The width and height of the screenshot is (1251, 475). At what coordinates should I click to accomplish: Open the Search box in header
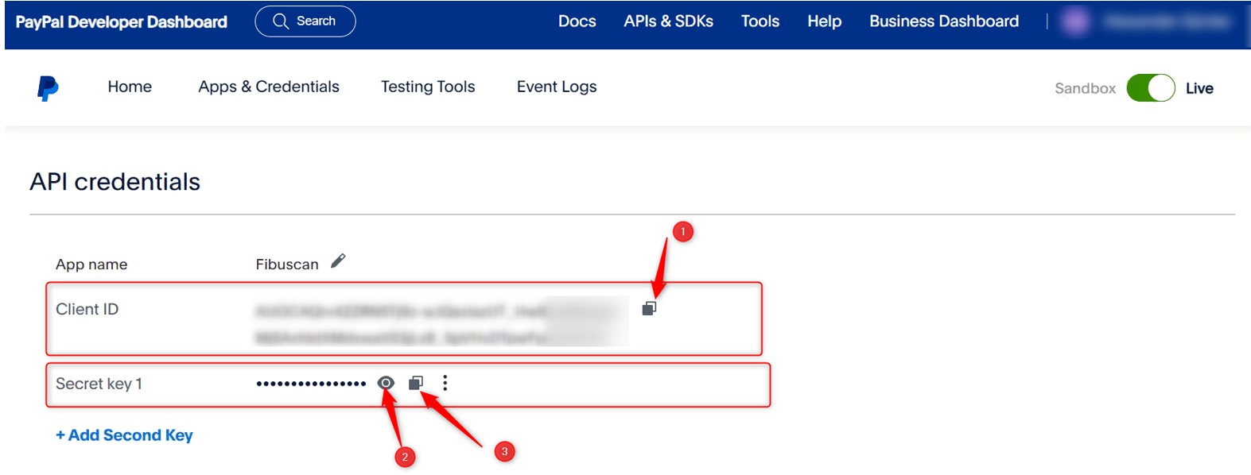[305, 21]
